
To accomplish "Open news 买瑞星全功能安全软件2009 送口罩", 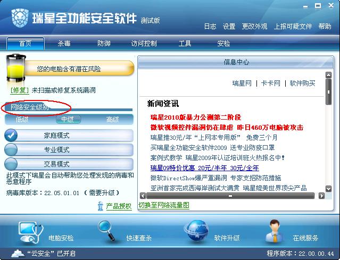I will click(212, 148).
